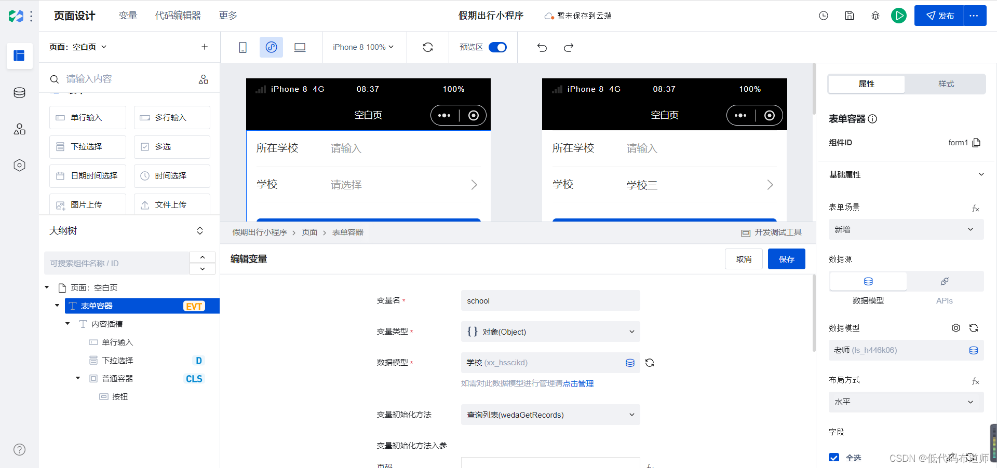Open 开发调试工具

click(772, 232)
